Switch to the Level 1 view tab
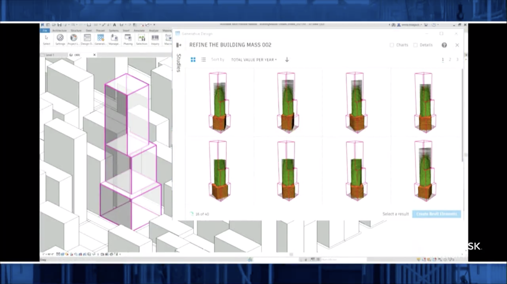 pyautogui.click(x=50, y=55)
